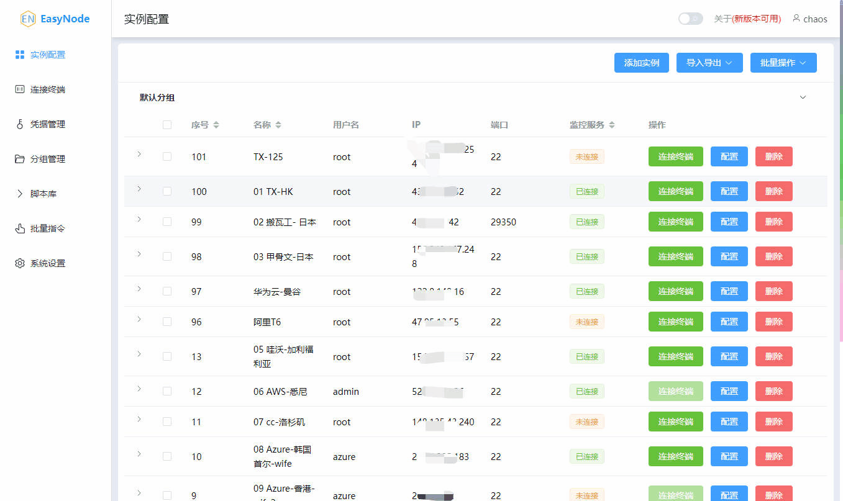Collapse the 默认分组 group section

(803, 97)
